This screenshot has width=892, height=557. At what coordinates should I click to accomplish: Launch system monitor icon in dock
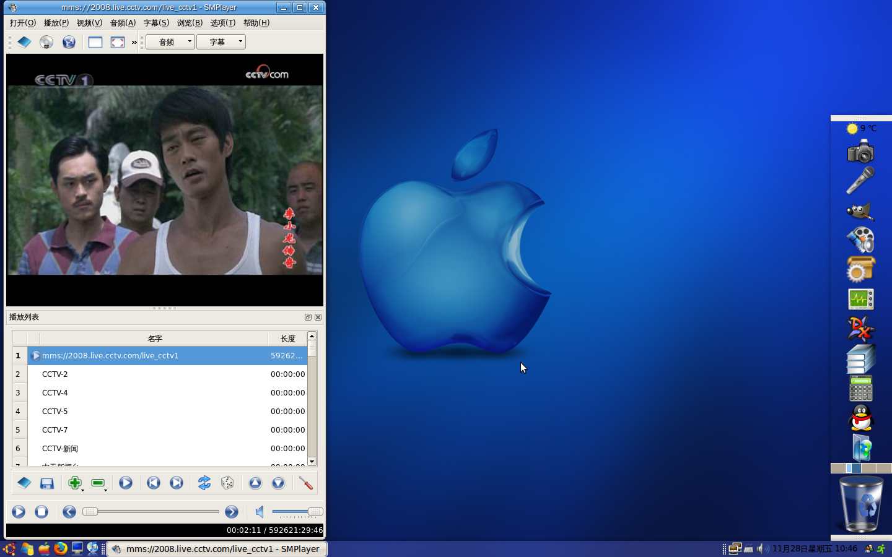pyautogui.click(x=861, y=300)
